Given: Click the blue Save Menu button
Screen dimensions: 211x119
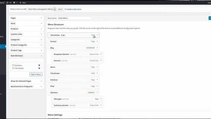Looking at the screenshot, I should click(x=210, y=18).
